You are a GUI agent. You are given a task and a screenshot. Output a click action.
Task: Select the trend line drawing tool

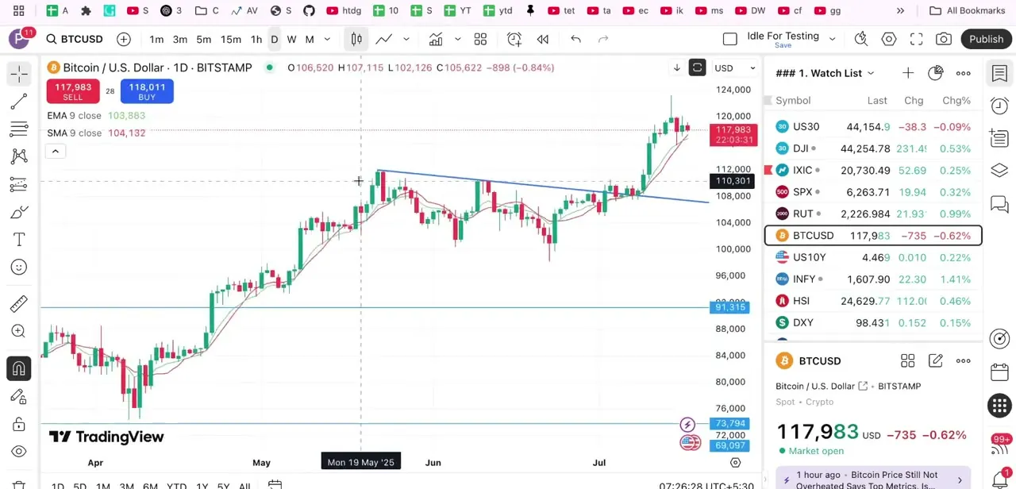point(19,102)
